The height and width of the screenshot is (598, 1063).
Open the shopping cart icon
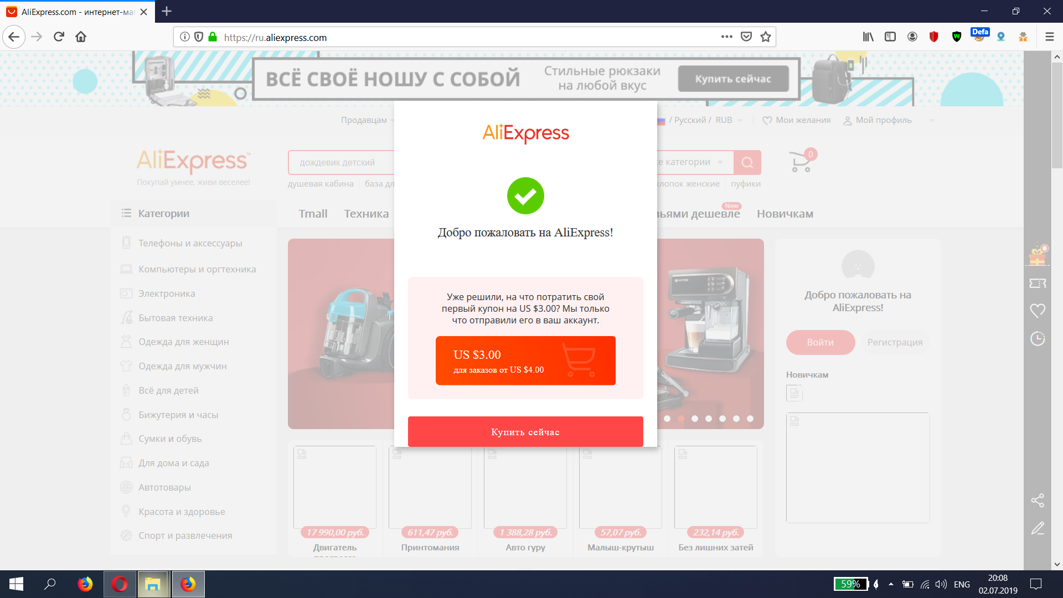[x=801, y=162]
